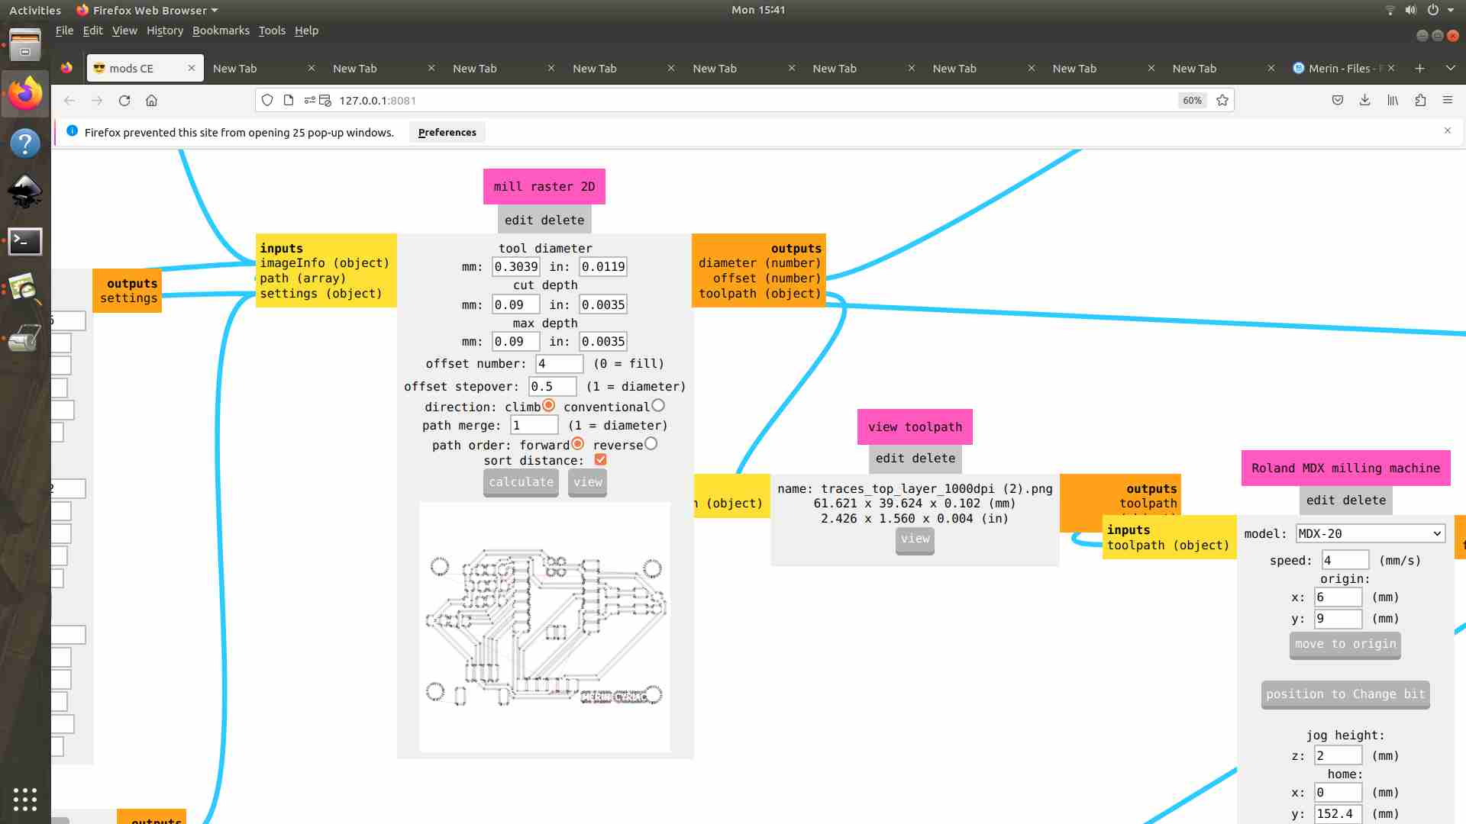1466x824 pixels.
Task: Save page to Pocket
Action: coord(1338,100)
